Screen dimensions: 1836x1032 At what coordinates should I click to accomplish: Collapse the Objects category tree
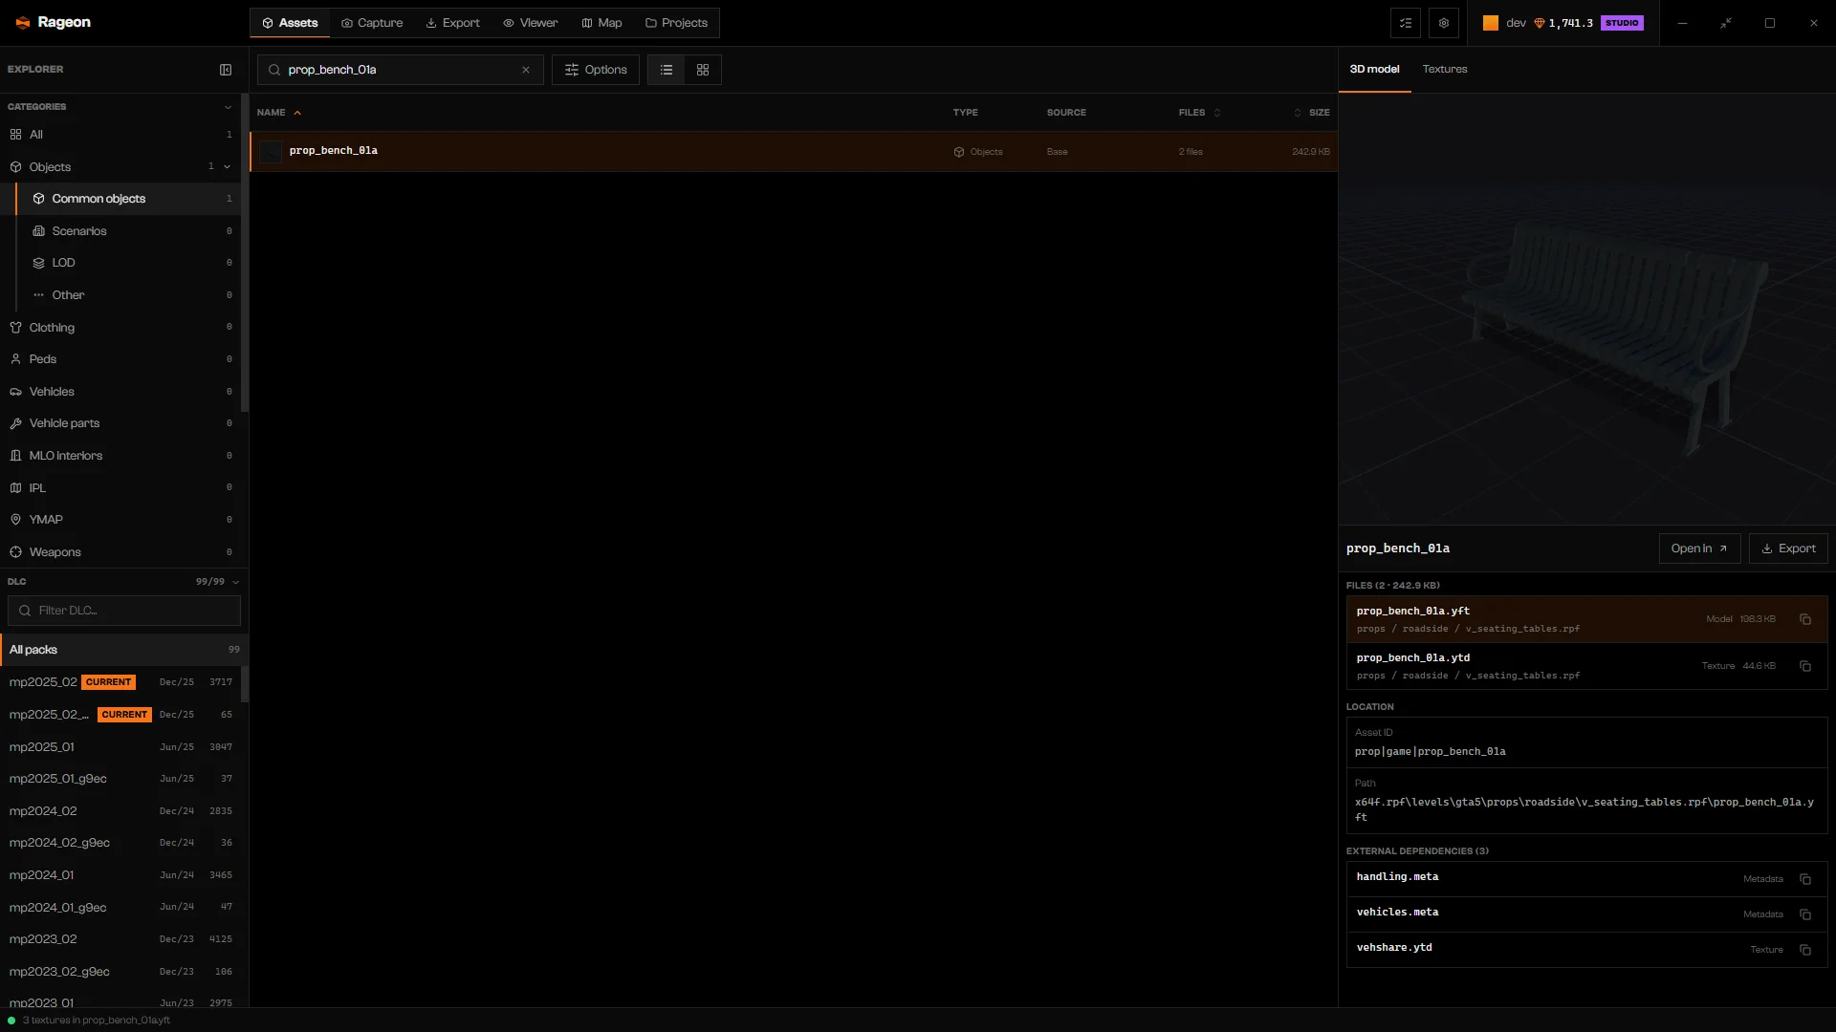[228, 167]
